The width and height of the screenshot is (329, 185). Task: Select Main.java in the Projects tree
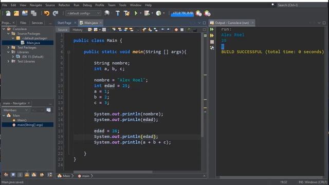[x=33, y=43]
